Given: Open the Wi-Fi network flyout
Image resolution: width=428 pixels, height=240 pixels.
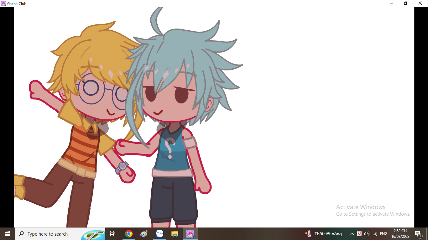Looking at the screenshot, I should pos(375,234).
